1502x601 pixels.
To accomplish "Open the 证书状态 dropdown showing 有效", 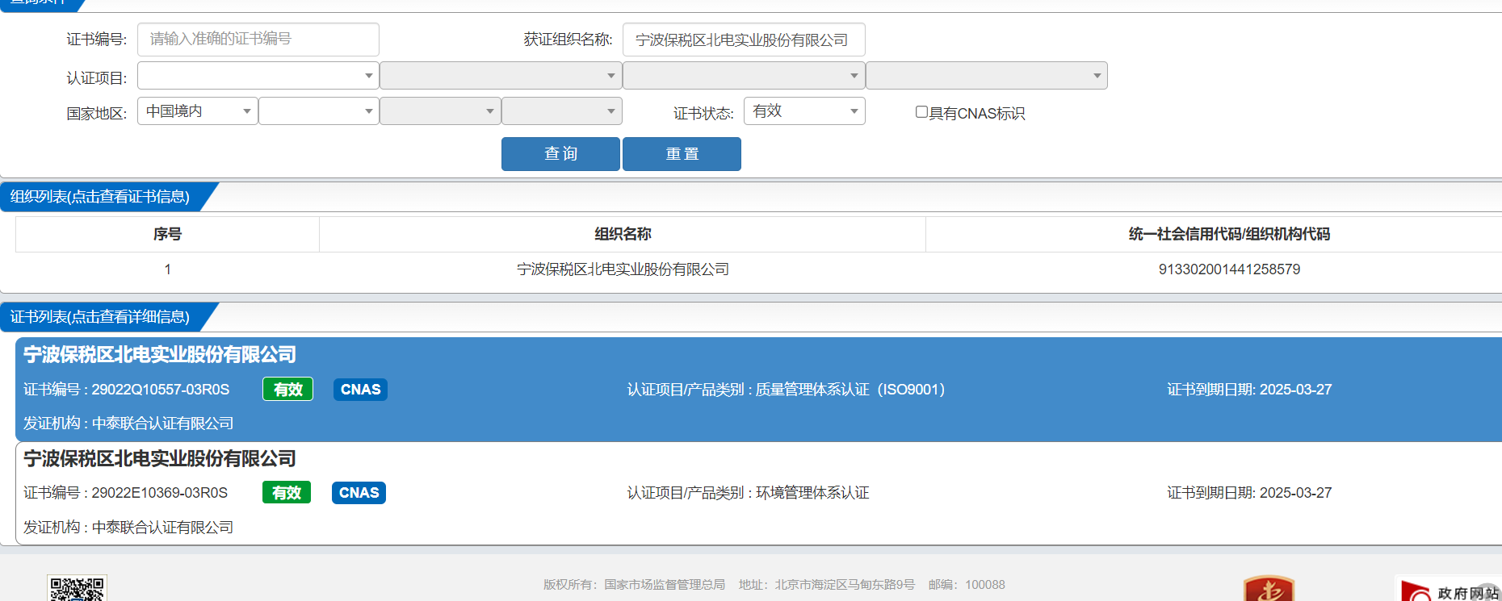I will point(804,111).
